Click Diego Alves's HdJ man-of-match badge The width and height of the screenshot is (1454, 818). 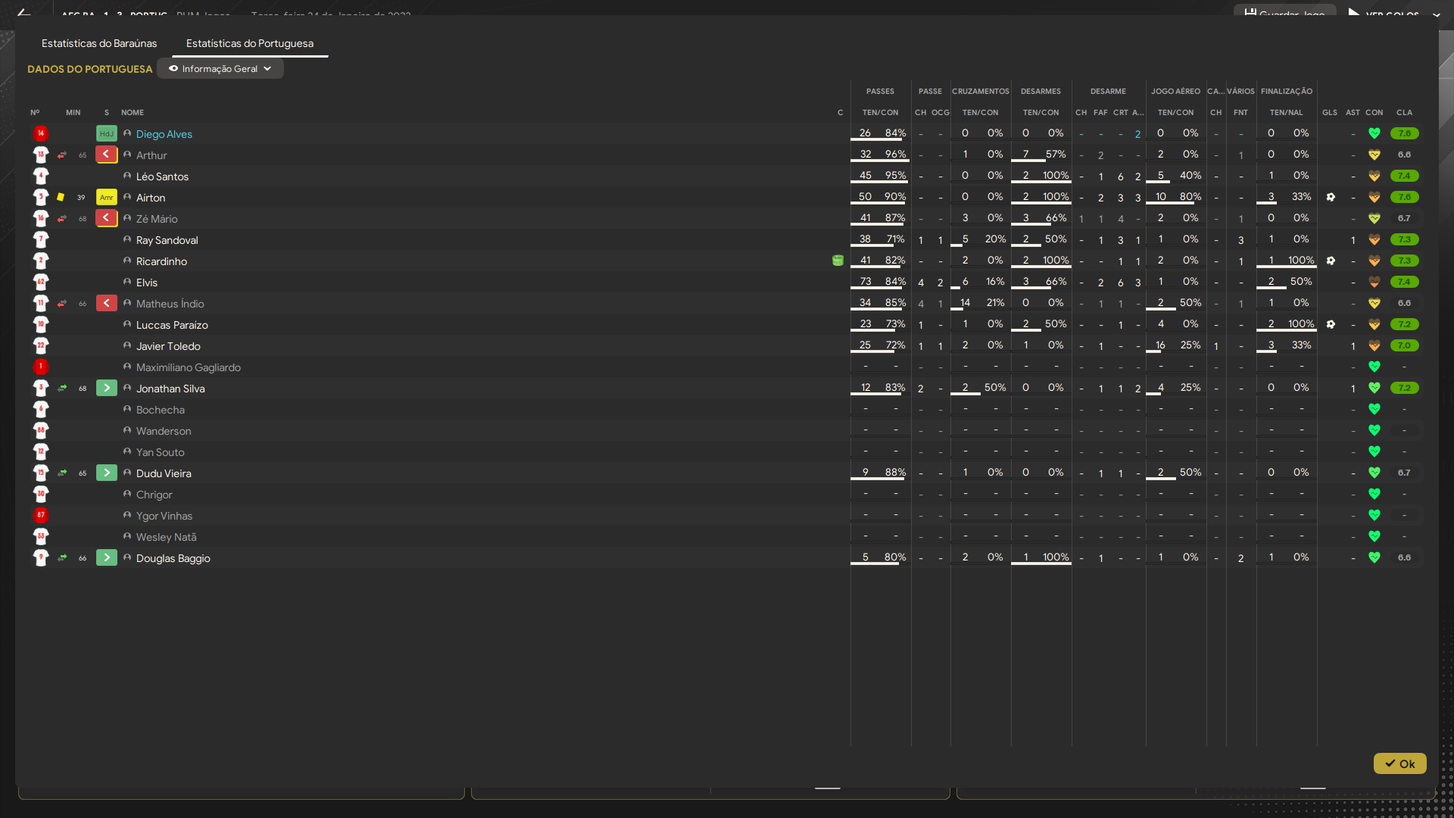click(x=107, y=133)
